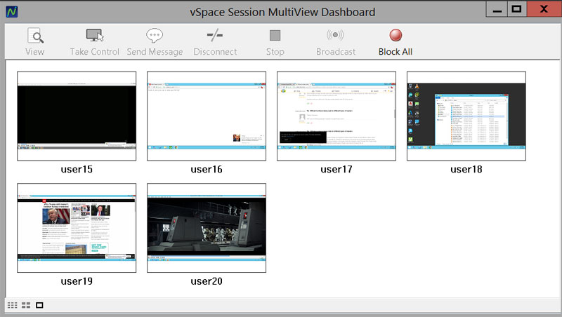
Task: Click the Stop square icon
Action: [275, 36]
